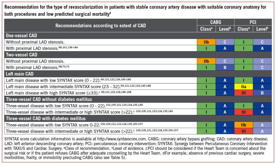Select the CABG Level B cell for two-vessel CAD
276x164 pixels.
point(225,67)
